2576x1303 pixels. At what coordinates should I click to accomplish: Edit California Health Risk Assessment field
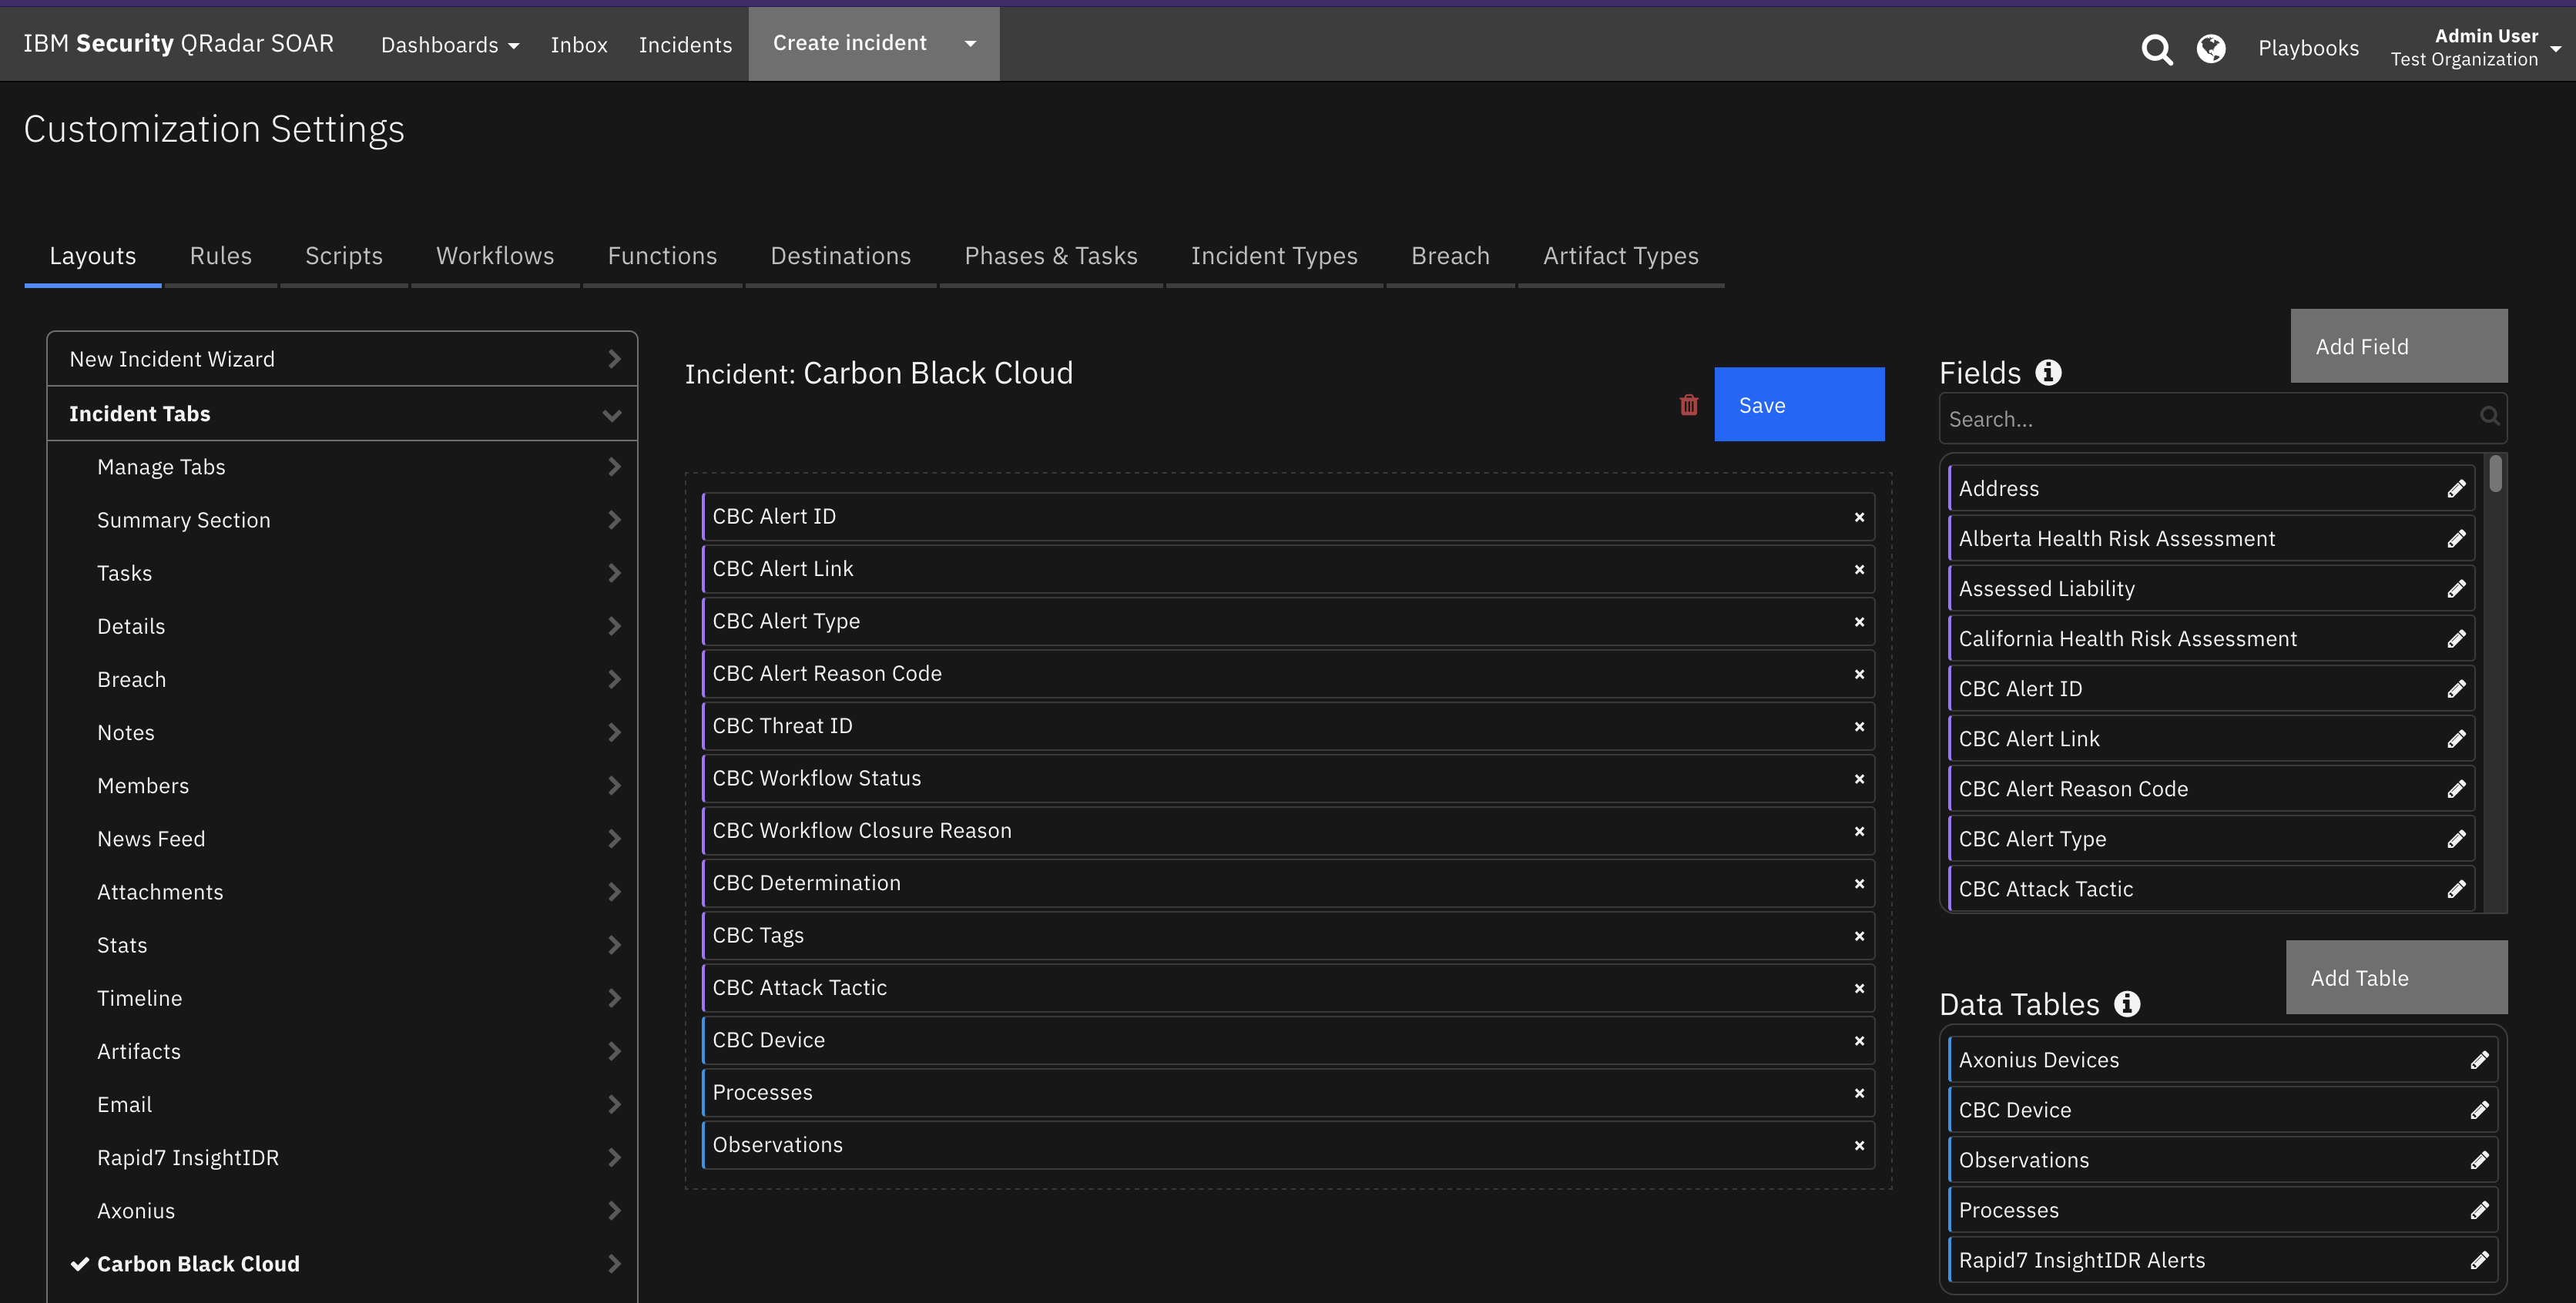(2456, 639)
